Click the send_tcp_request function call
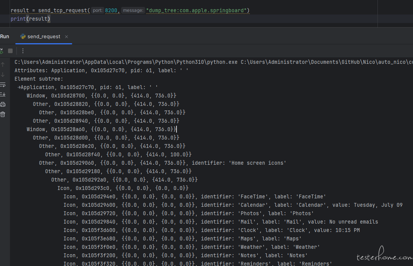The width and height of the screenshot is (413, 266). click(x=62, y=11)
